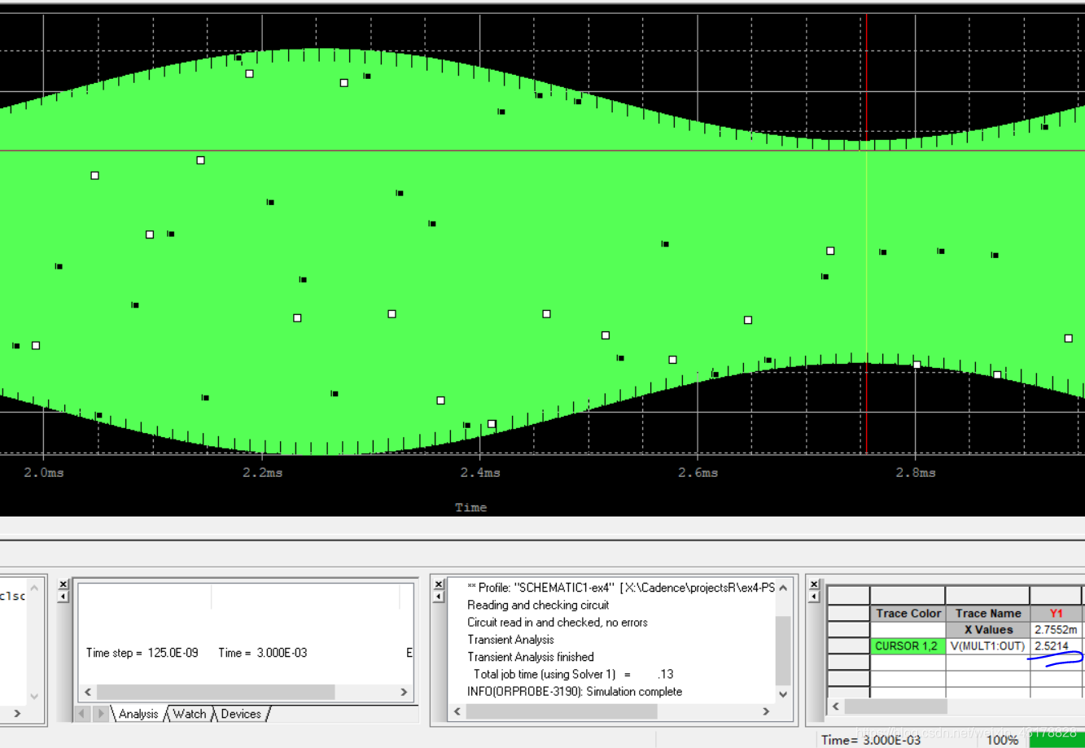The height and width of the screenshot is (748, 1085).
Task: Close the simulation status panel with Analysis tab
Action: click(x=63, y=584)
